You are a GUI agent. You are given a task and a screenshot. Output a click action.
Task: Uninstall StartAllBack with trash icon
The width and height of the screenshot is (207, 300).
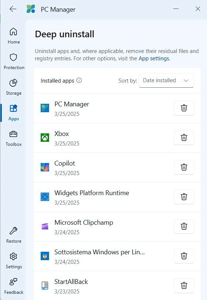[184, 286]
